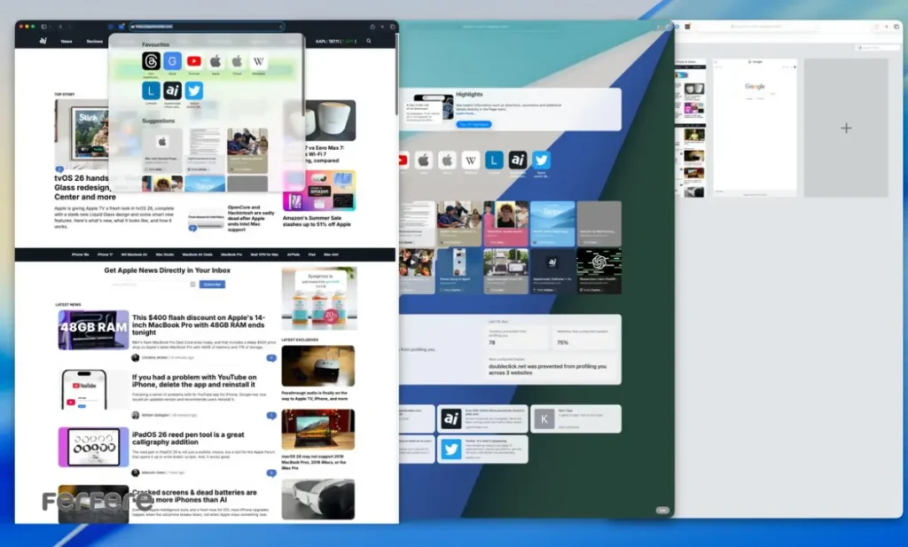Click the Wikipedia icon on the middle start page
Image resolution: width=908 pixels, height=547 pixels.
471,160
